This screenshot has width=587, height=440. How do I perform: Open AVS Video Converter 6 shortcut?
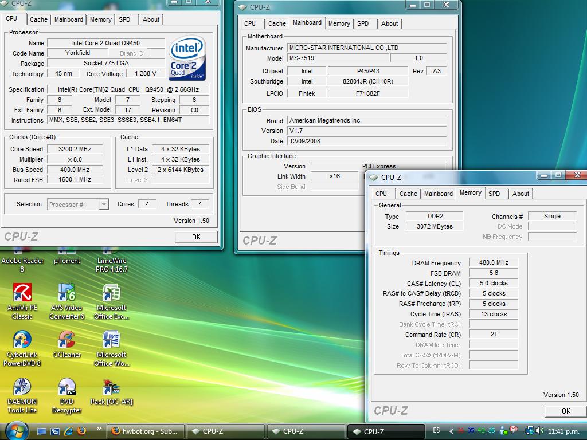click(66, 301)
